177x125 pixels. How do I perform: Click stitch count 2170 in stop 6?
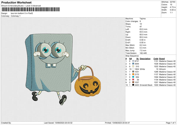point(137,75)
